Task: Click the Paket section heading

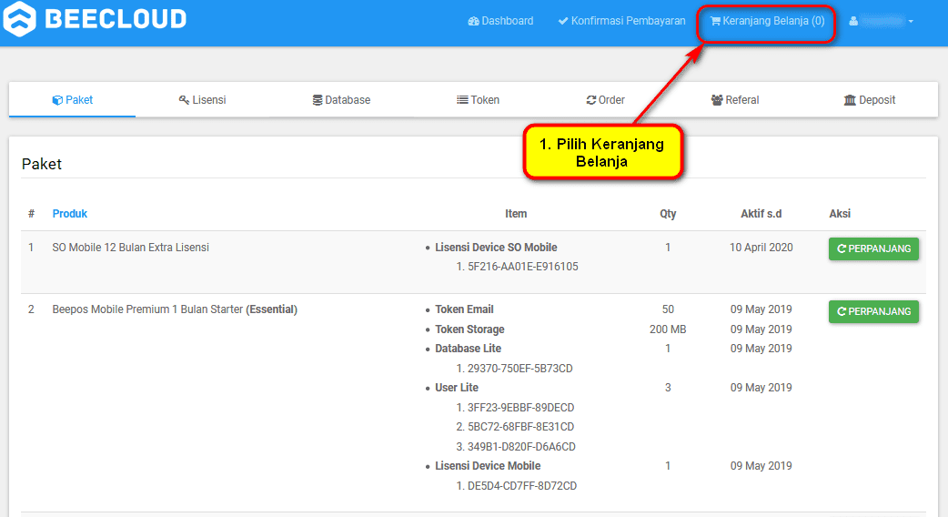Action: 42,164
